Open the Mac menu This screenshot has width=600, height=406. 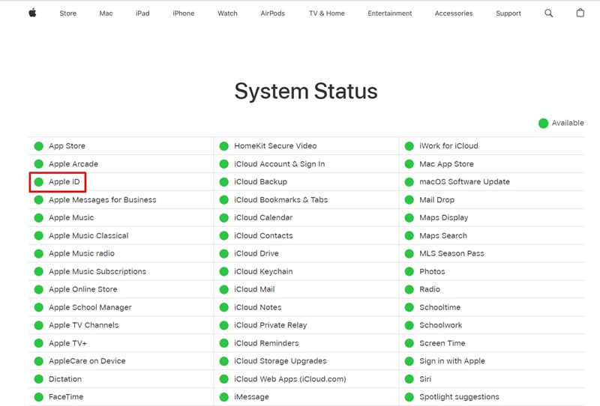[x=106, y=13]
